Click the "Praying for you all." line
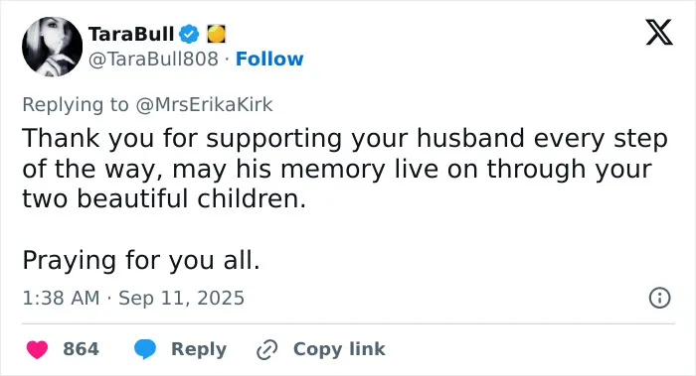Image resolution: width=696 pixels, height=376 pixels. coord(141,260)
